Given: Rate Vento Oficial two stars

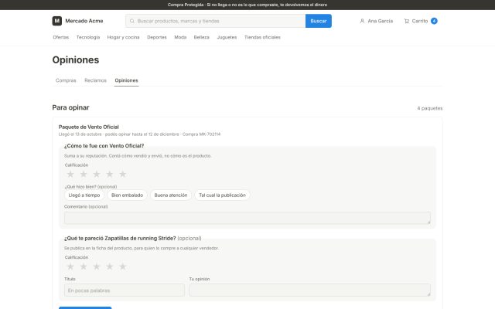Looking at the screenshot, I should (x=84, y=174).
